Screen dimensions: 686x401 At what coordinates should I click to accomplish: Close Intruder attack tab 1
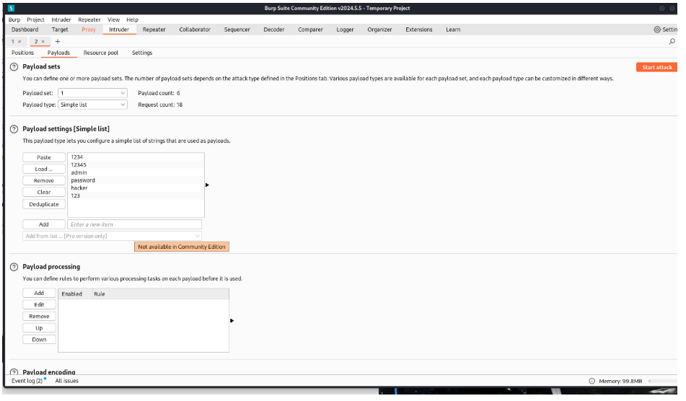(x=19, y=42)
